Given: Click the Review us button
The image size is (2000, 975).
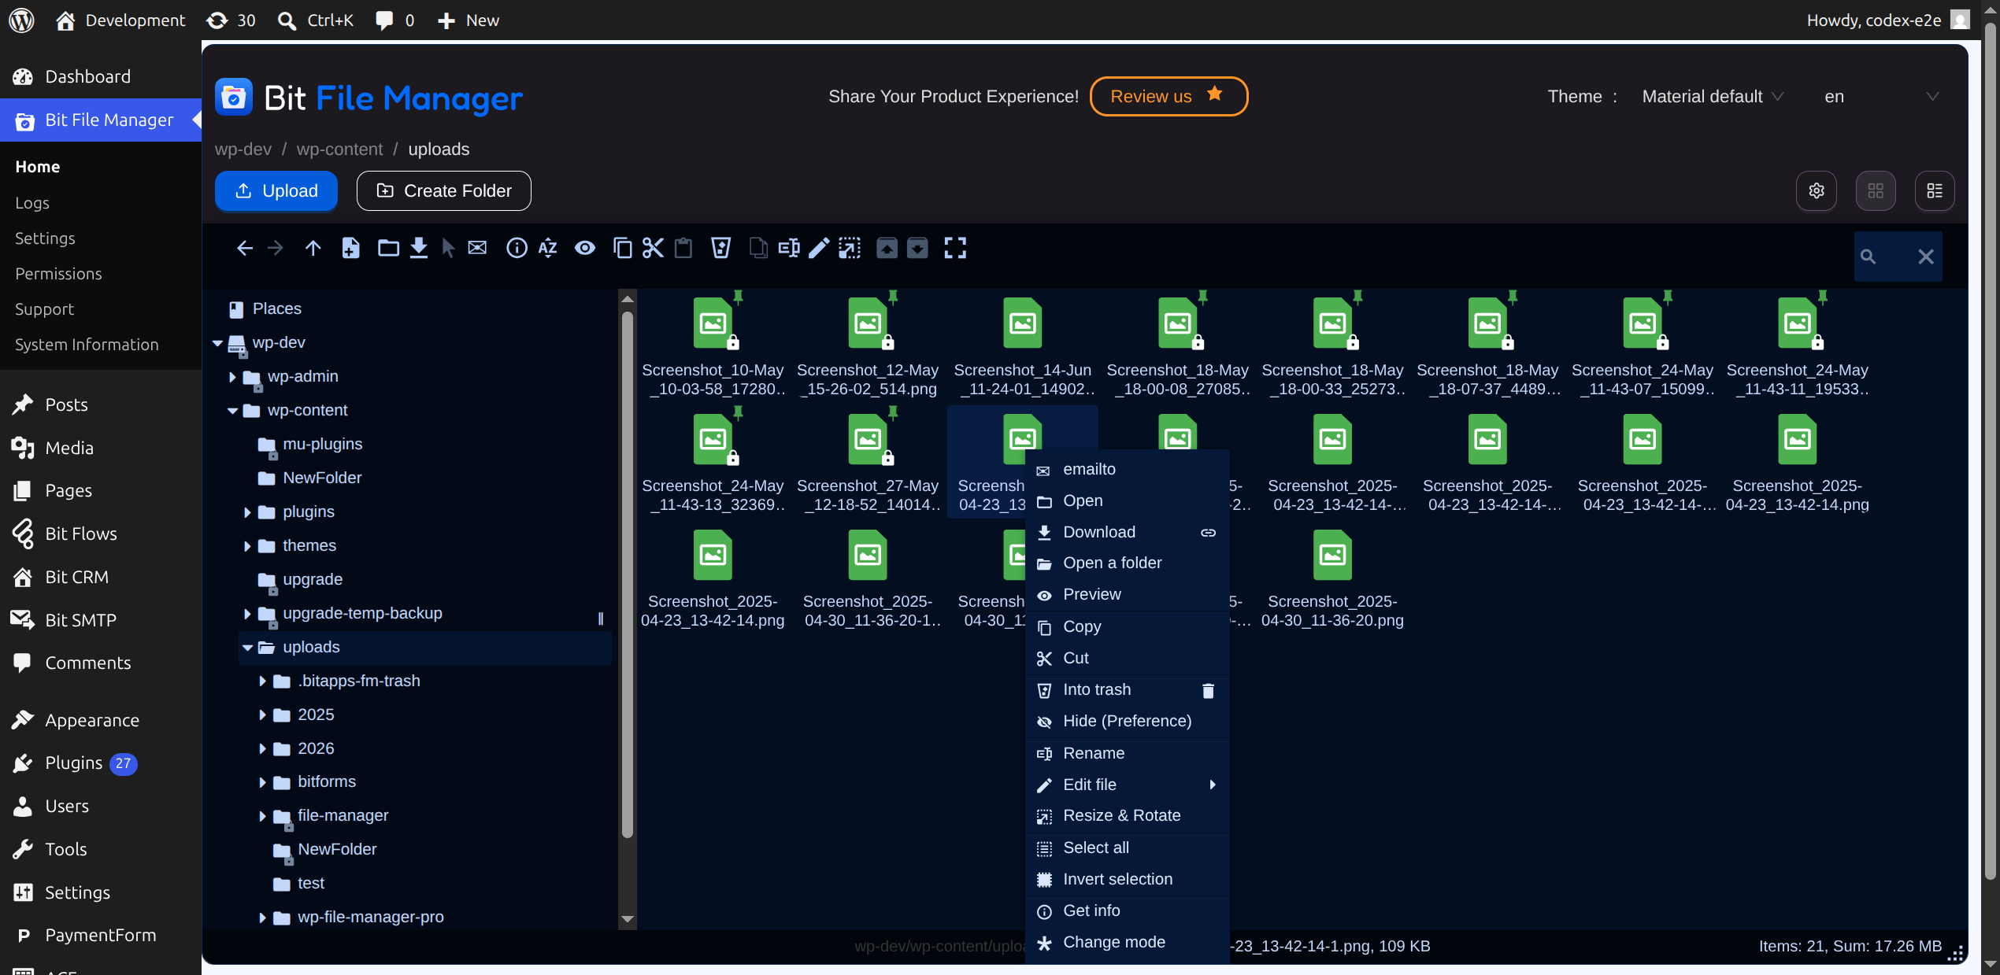Looking at the screenshot, I should coord(1169,97).
